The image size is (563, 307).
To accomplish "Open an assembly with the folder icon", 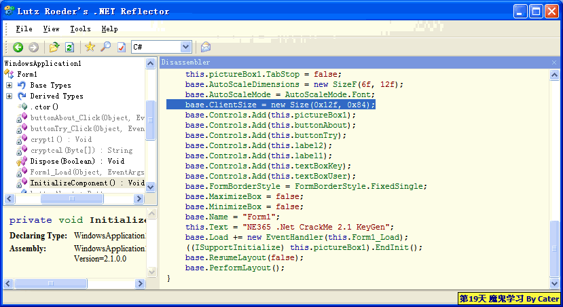I will click(54, 47).
